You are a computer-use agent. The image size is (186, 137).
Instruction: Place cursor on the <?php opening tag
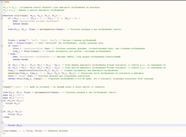point(6,2)
